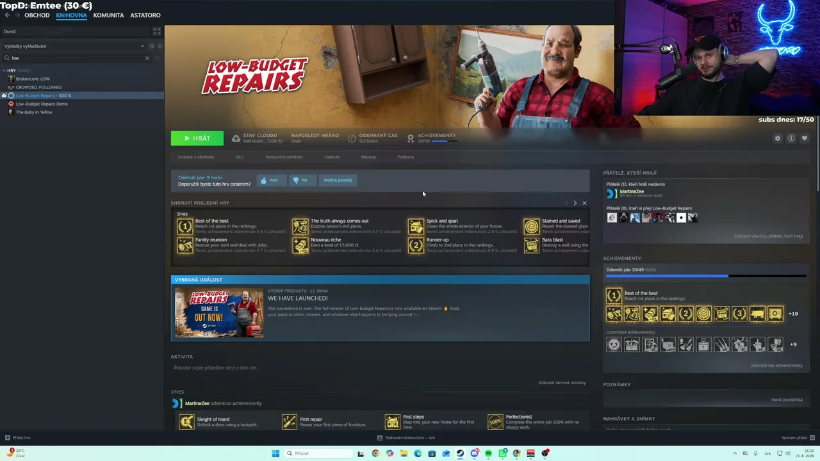Click the thumbs-down Ne button
Screen dimensions: 820x461
[302, 181]
